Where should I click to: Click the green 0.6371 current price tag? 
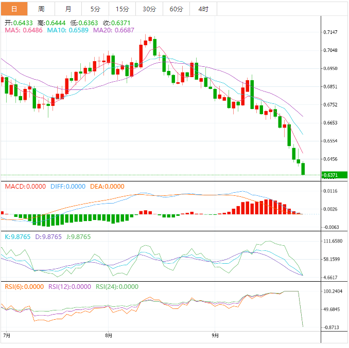tap(334, 175)
